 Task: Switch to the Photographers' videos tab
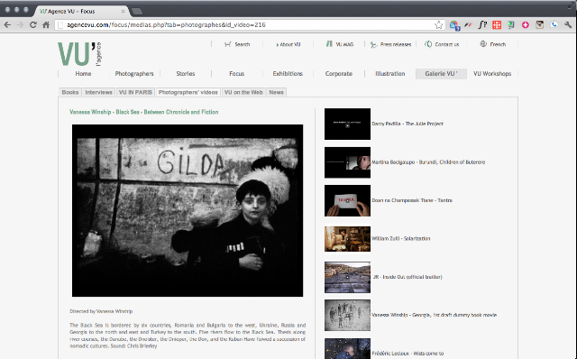coord(188,92)
